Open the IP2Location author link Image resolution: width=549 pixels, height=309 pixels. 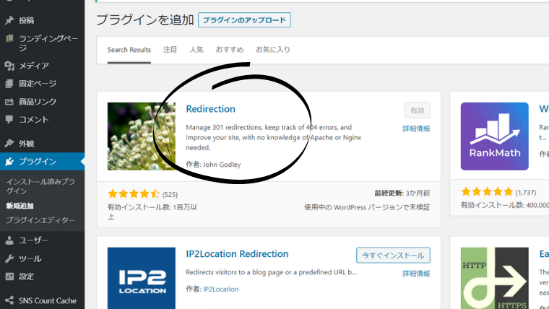click(220, 289)
